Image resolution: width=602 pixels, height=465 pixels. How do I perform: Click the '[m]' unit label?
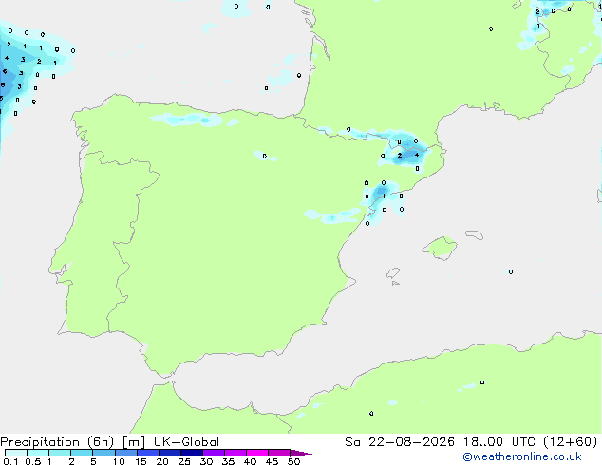point(133,442)
